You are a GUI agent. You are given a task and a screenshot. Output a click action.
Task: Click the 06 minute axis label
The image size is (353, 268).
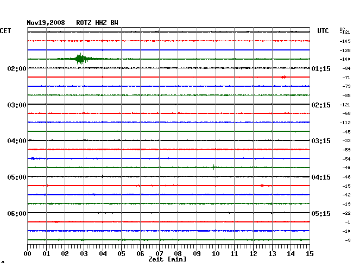point(140,254)
